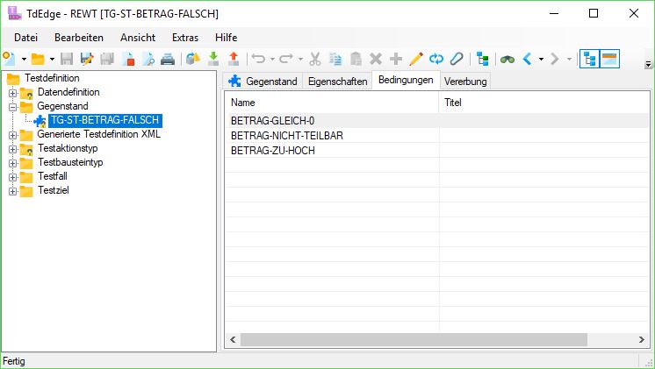Toggle the detail panel view button
Screen dimensions: 655x369
tap(609, 60)
